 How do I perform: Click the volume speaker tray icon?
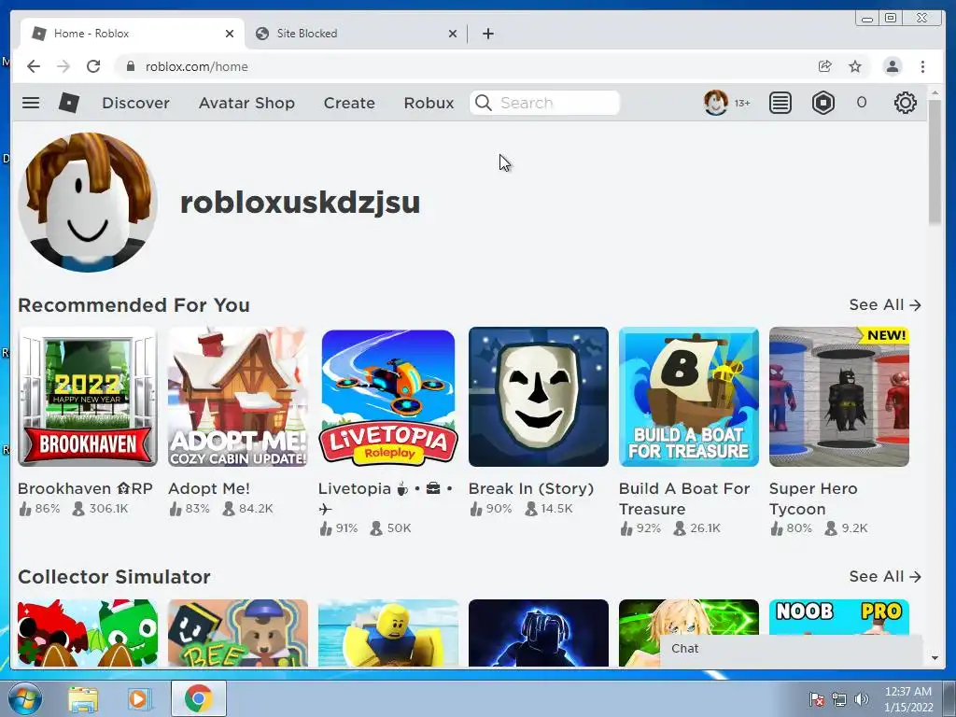click(x=861, y=698)
